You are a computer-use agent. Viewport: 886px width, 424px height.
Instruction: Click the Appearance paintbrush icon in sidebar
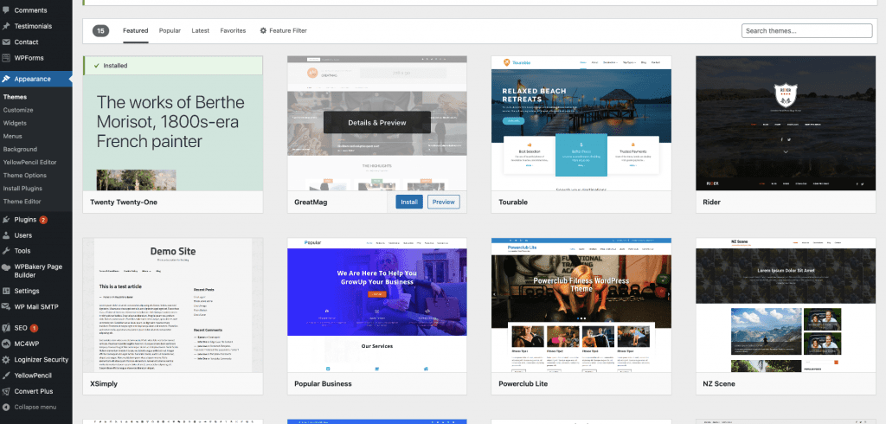coord(7,79)
